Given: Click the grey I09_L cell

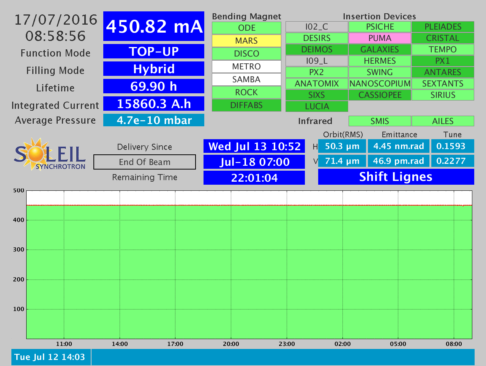Looking at the screenshot, I should (x=317, y=61).
